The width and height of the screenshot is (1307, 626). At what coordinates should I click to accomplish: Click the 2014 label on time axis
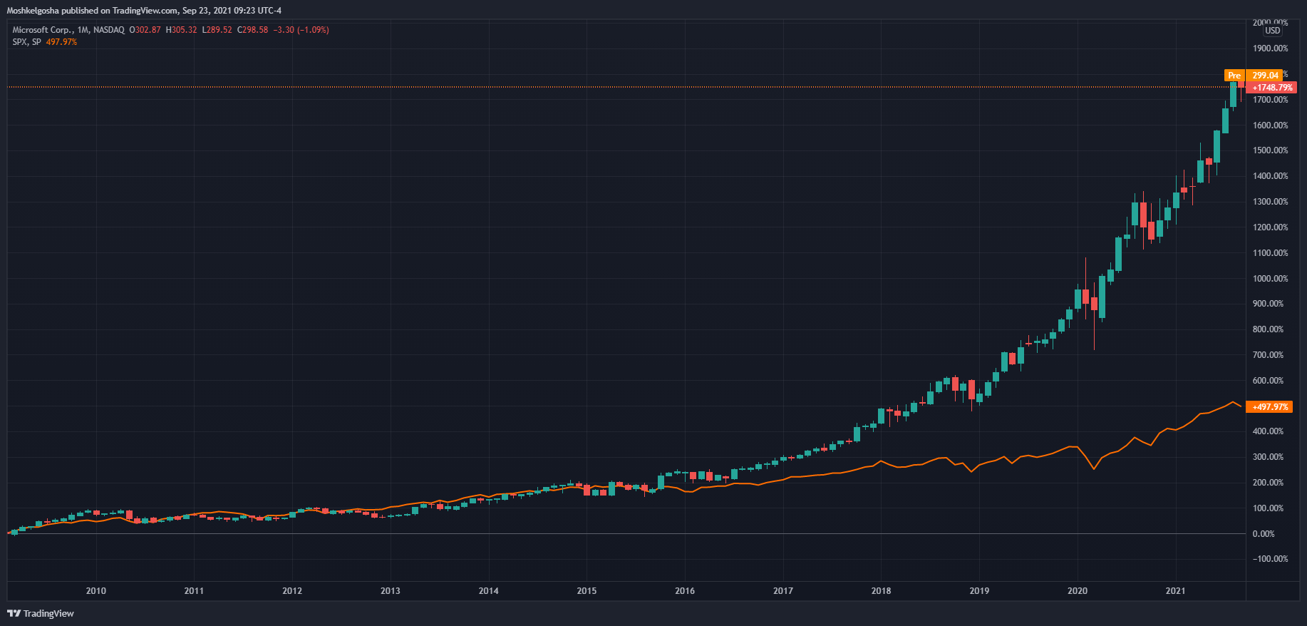point(488,591)
